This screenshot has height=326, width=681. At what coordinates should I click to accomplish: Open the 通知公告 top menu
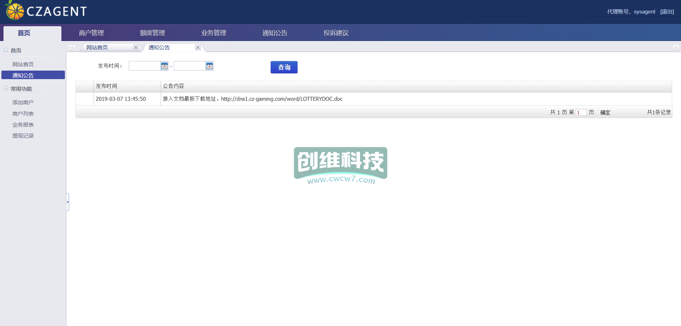(x=275, y=33)
